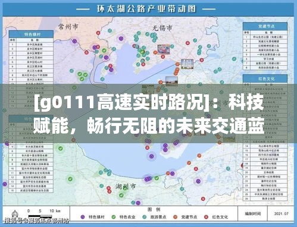Select the purple marker below 常州市 label
297x227 pixels.
tap(74, 41)
